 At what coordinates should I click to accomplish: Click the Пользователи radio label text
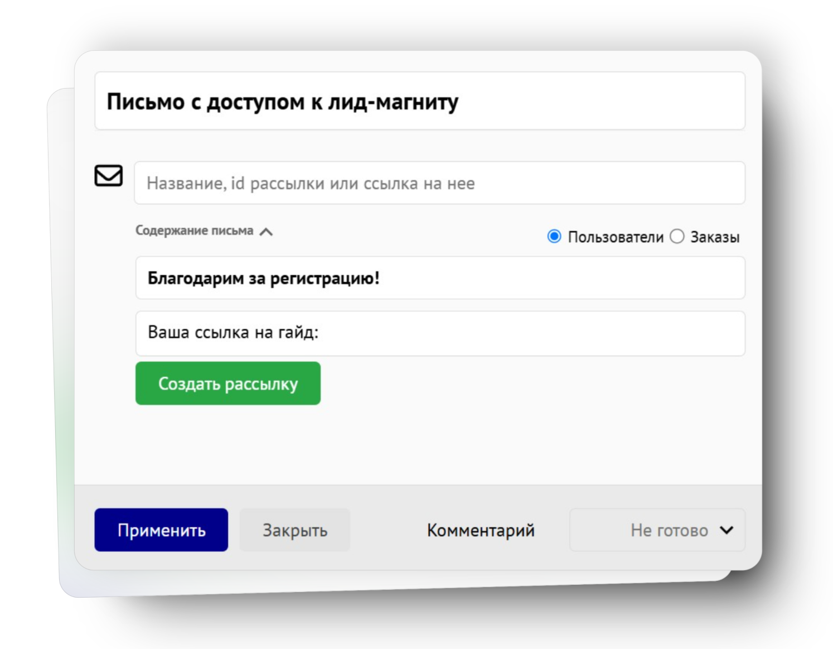pos(616,237)
